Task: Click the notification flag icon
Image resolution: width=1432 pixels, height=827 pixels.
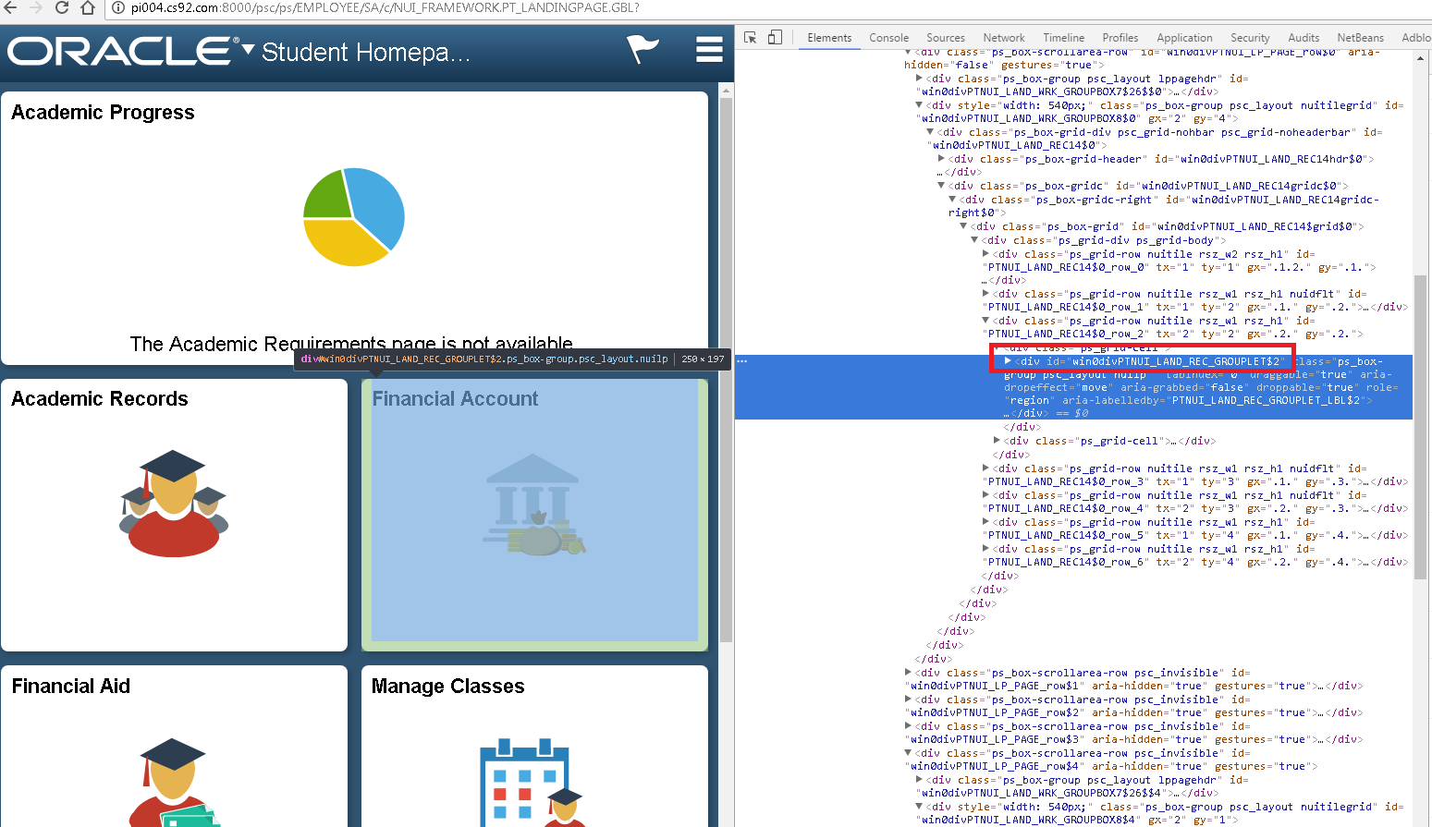Action: [x=643, y=49]
